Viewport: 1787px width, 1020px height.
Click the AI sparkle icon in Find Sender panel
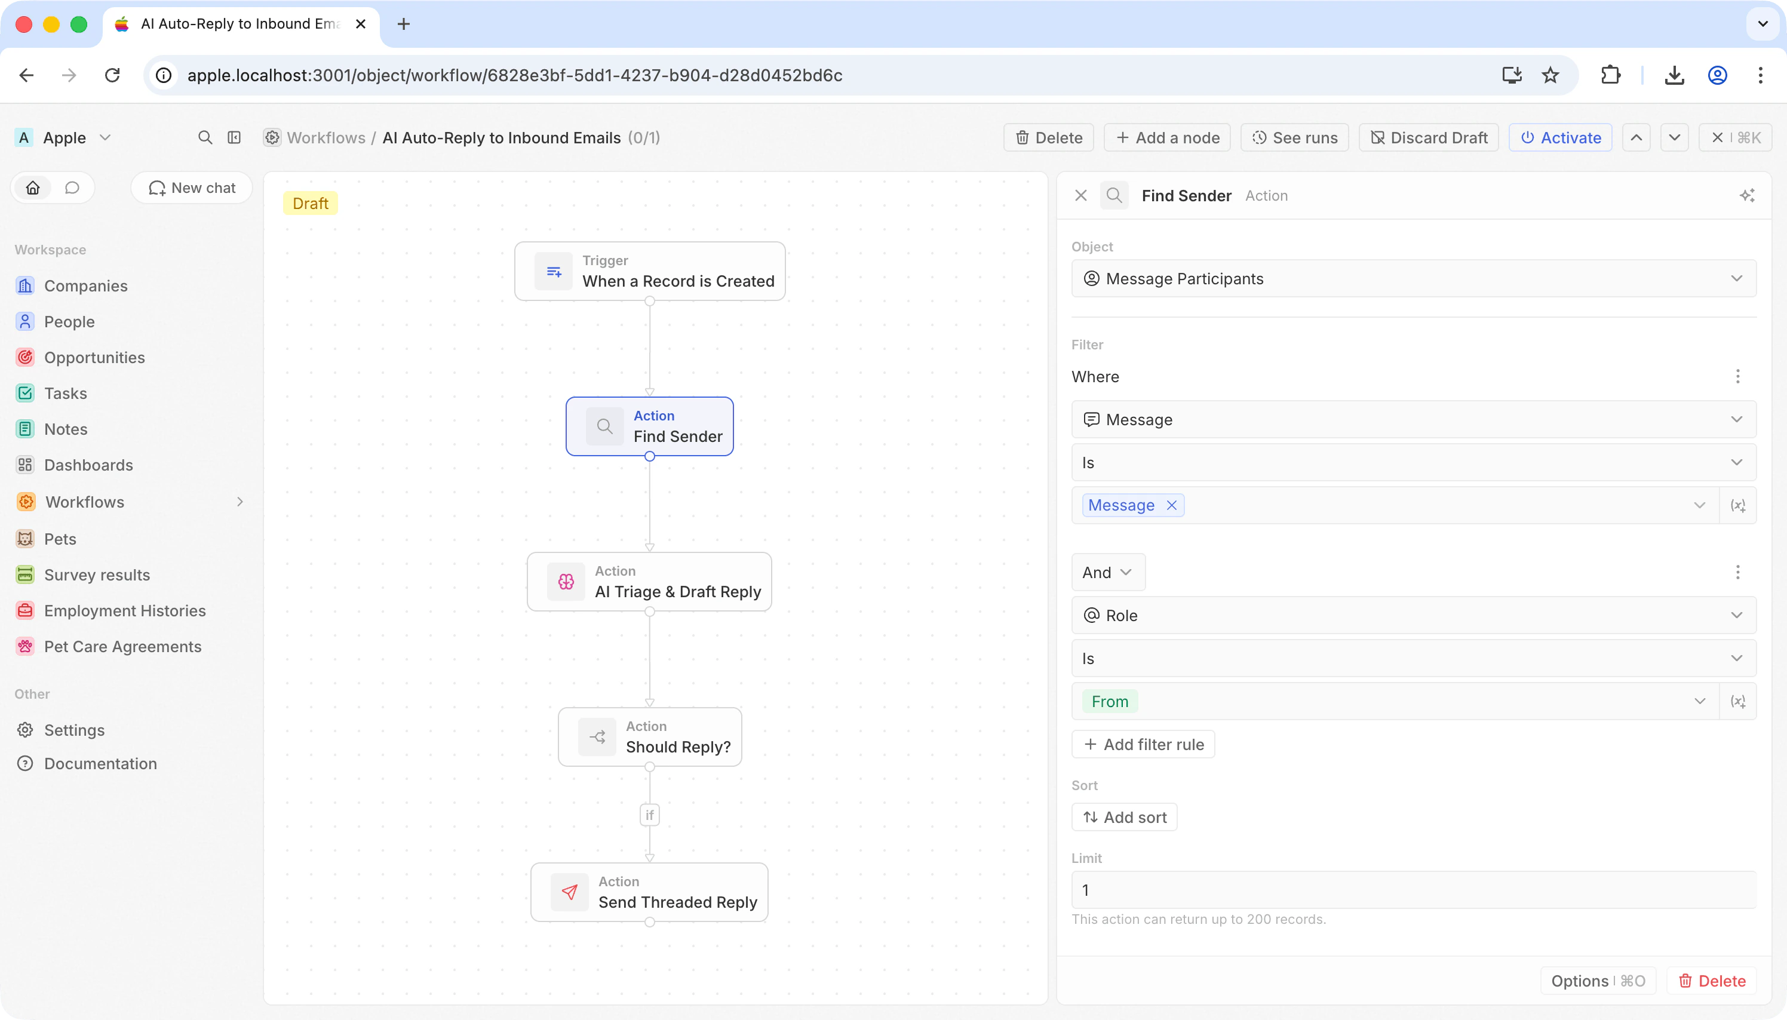[1747, 195]
